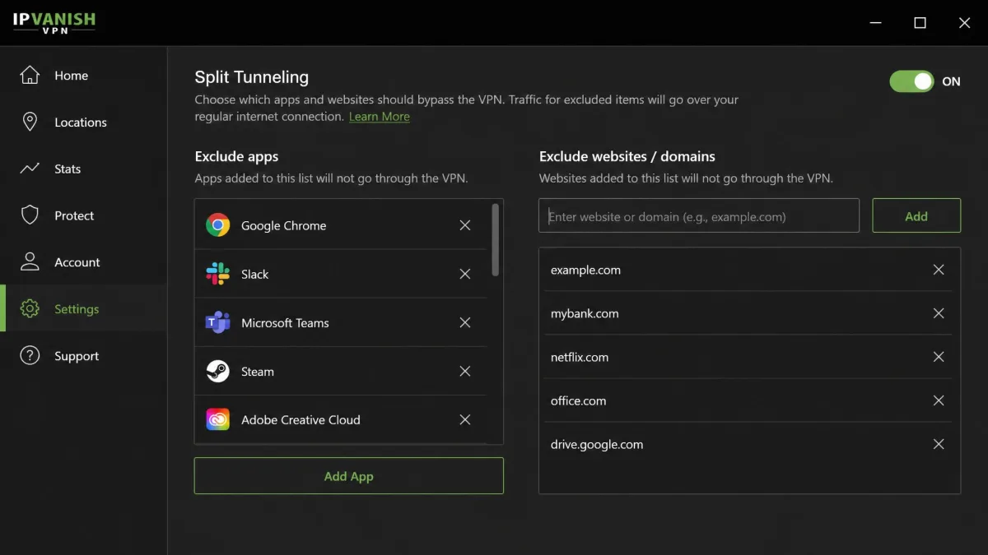Click the Support question mark icon
Image resolution: width=988 pixels, height=555 pixels.
30,356
